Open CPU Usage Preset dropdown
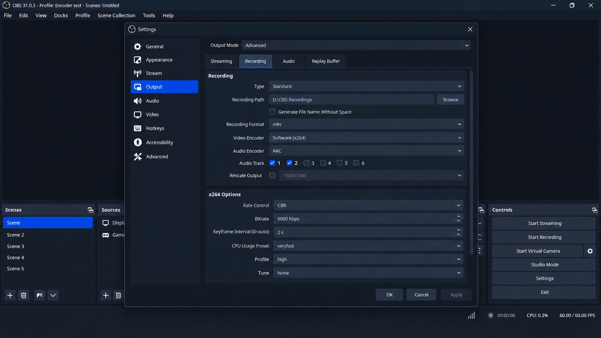 pyautogui.click(x=368, y=246)
